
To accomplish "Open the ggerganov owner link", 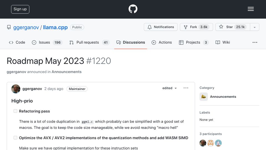I will tap(26, 27).
